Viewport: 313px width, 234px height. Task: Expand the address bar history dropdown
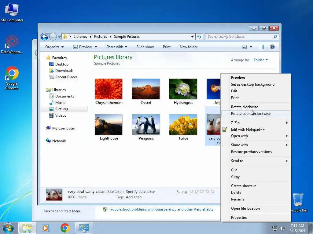click(x=192, y=37)
